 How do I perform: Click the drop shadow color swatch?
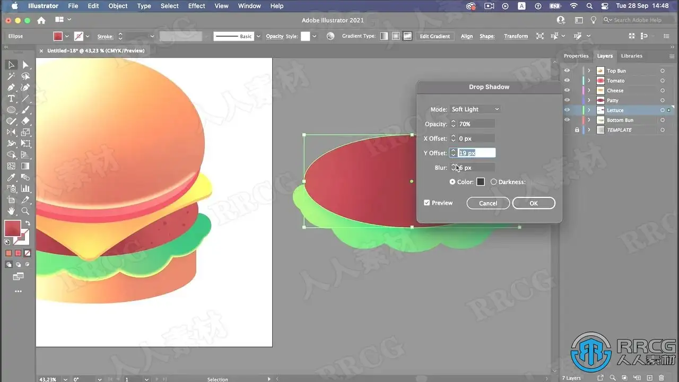(481, 182)
